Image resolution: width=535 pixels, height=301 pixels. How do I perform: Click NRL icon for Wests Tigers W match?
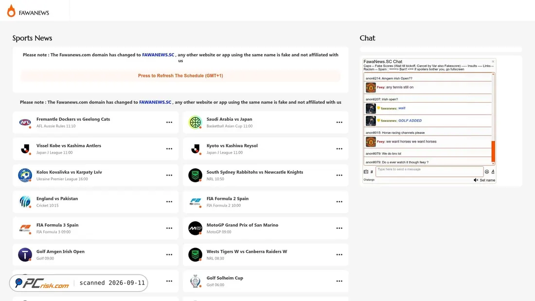click(x=195, y=255)
